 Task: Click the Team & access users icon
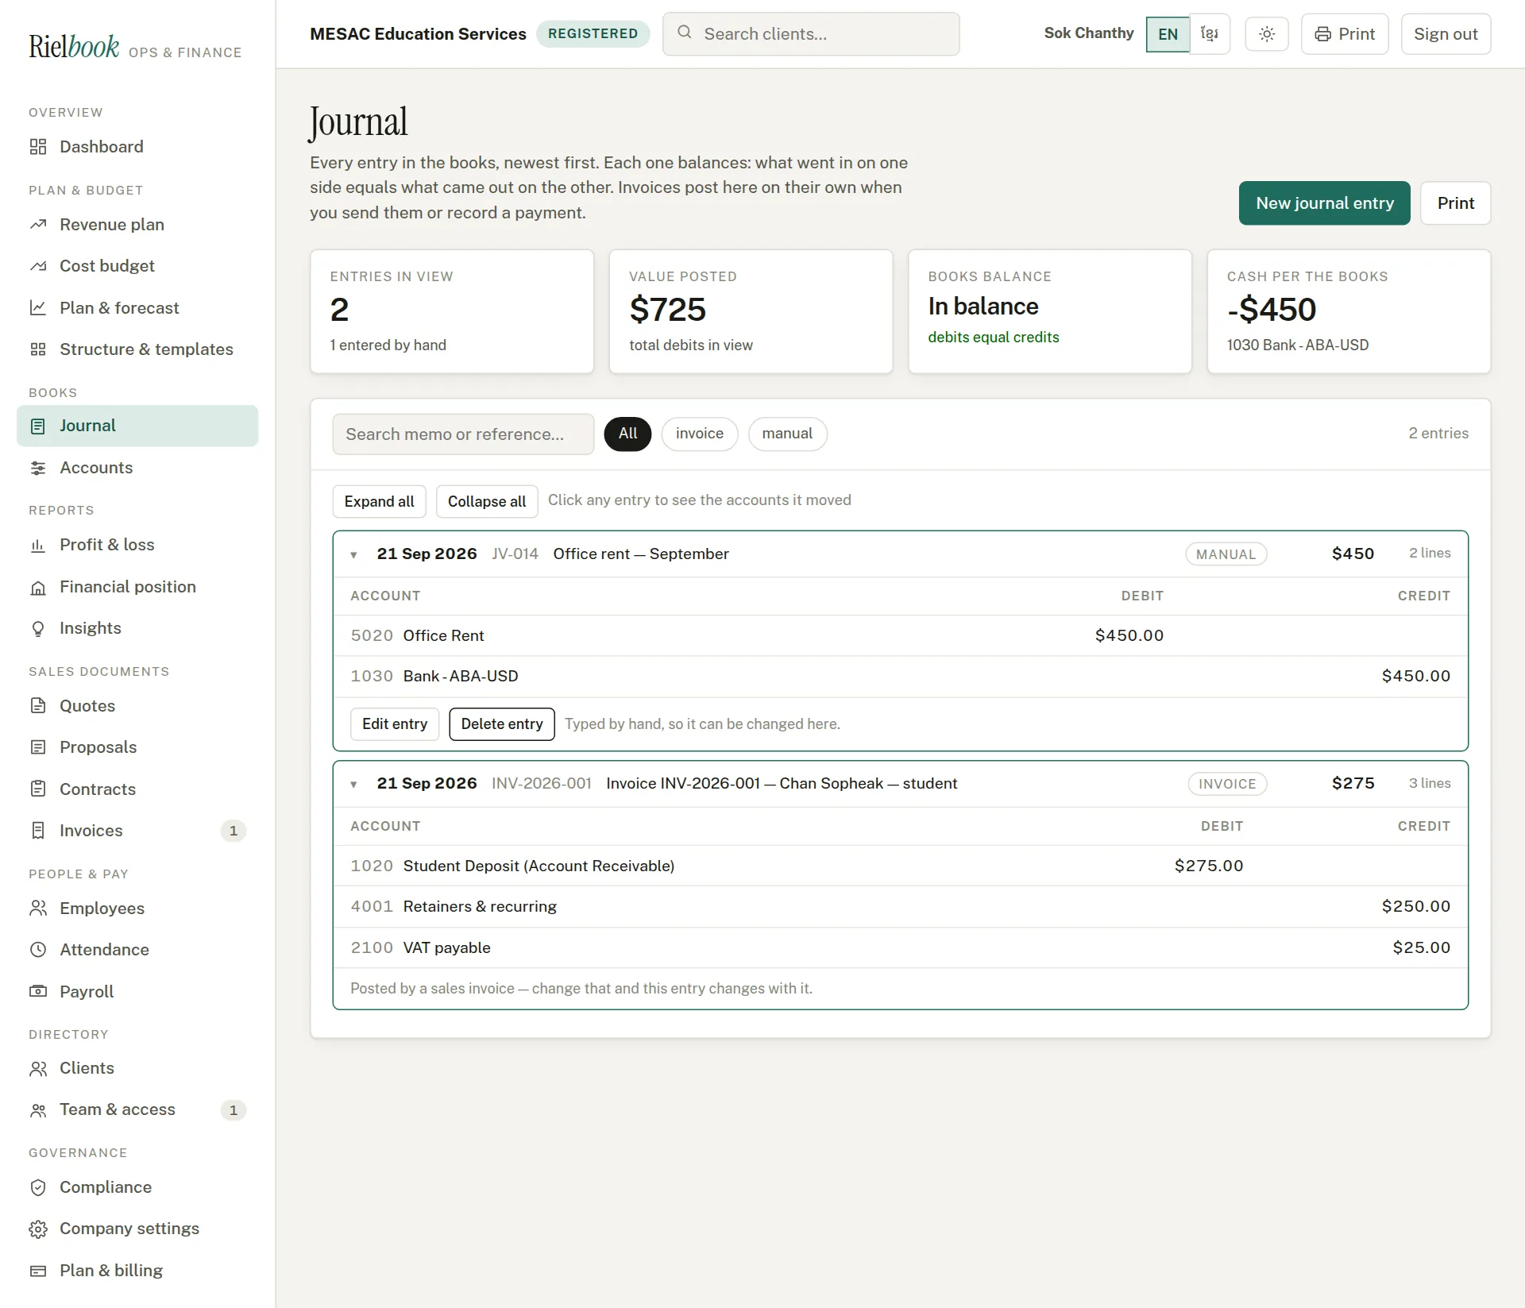38,1110
